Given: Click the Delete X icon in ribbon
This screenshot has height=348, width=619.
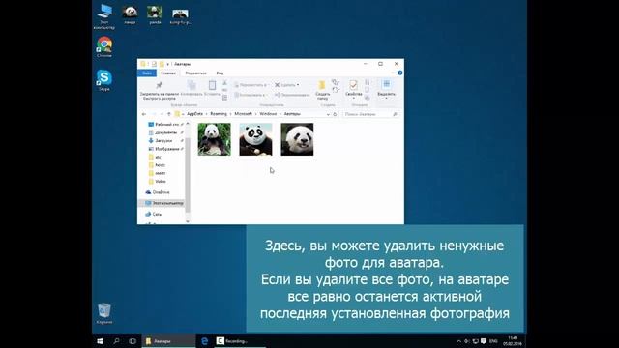Looking at the screenshot, I should click(x=278, y=85).
